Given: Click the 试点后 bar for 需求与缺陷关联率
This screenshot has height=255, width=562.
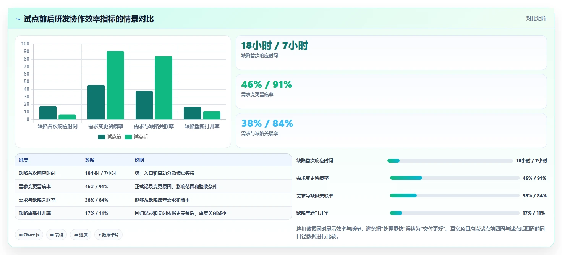Looking at the screenshot, I should (x=164, y=88).
